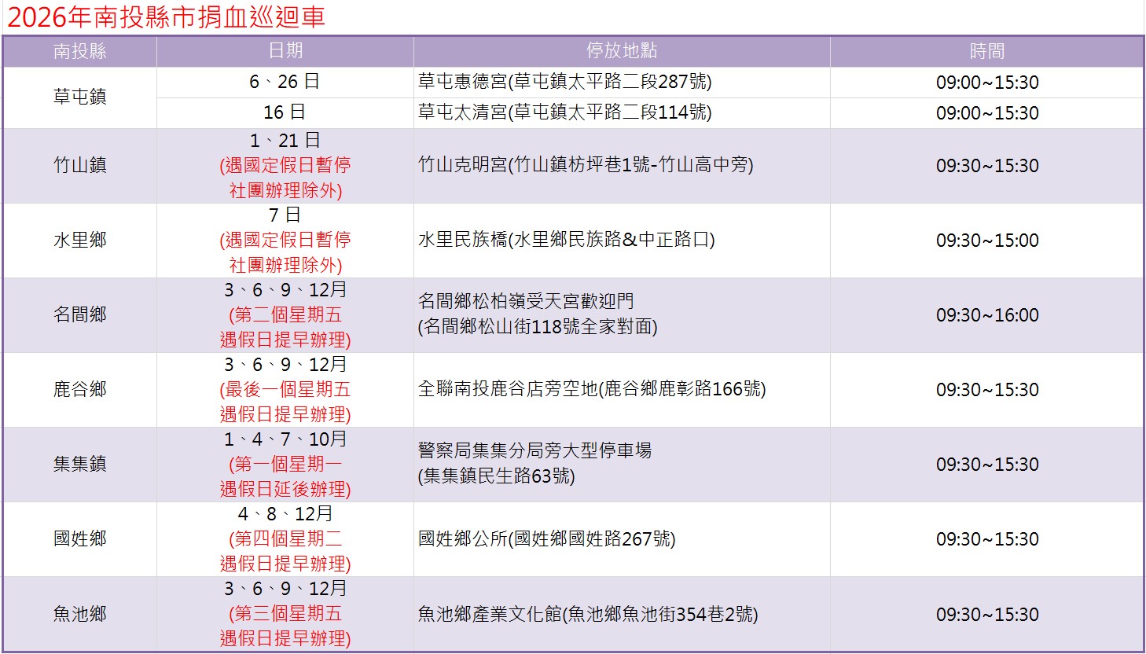
Task: Click the 竹山鎮 row label
Action: tap(81, 166)
